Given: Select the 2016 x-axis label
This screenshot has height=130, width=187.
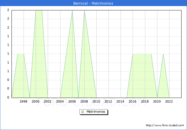Looking at the screenshot, I should [133, 101].
